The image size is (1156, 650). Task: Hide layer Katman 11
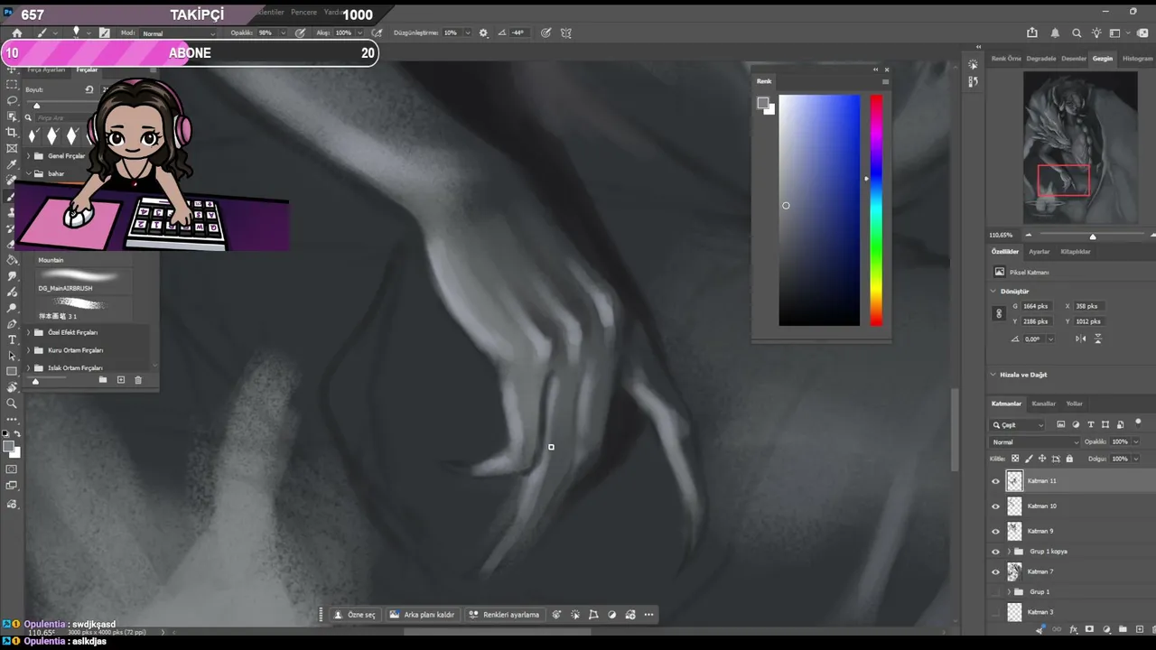996,481
